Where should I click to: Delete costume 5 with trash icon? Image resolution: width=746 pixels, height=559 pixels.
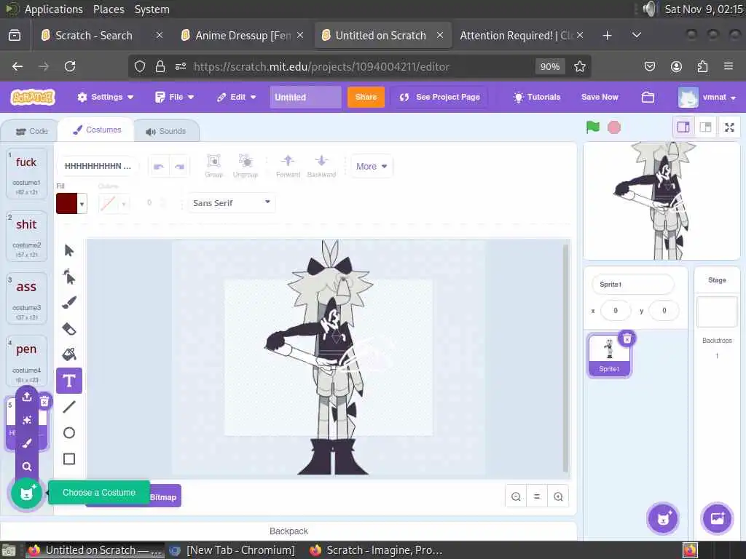(44, 402)
